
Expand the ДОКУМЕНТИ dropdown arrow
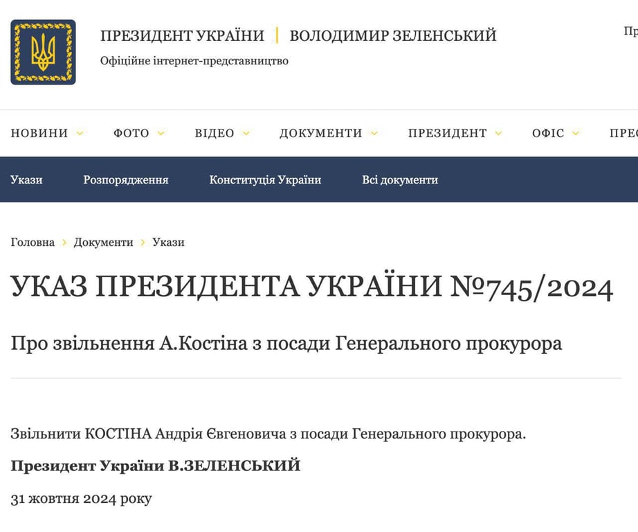click(x=374, y=133)
